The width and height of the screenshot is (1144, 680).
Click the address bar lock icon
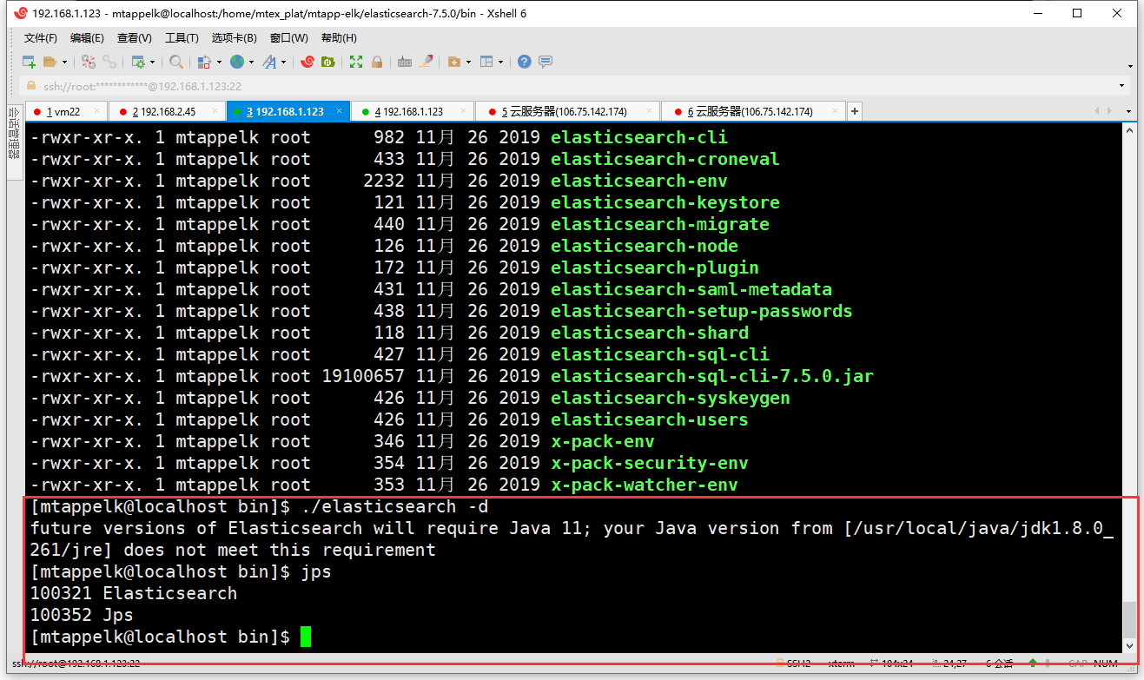(x=32, y=86)
